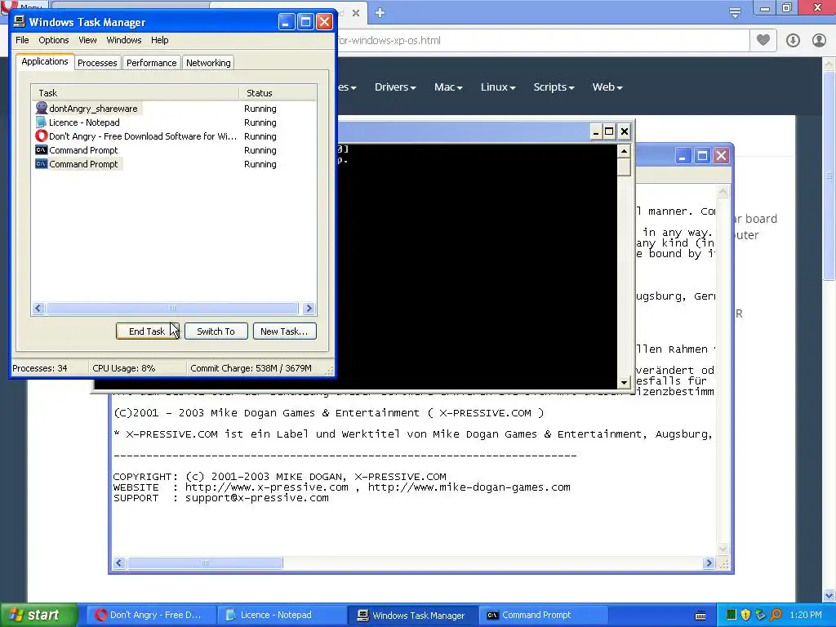This screenshot has height=627, width=836.
Task: Close the current browser tab
Action: [x=356, y=13]
